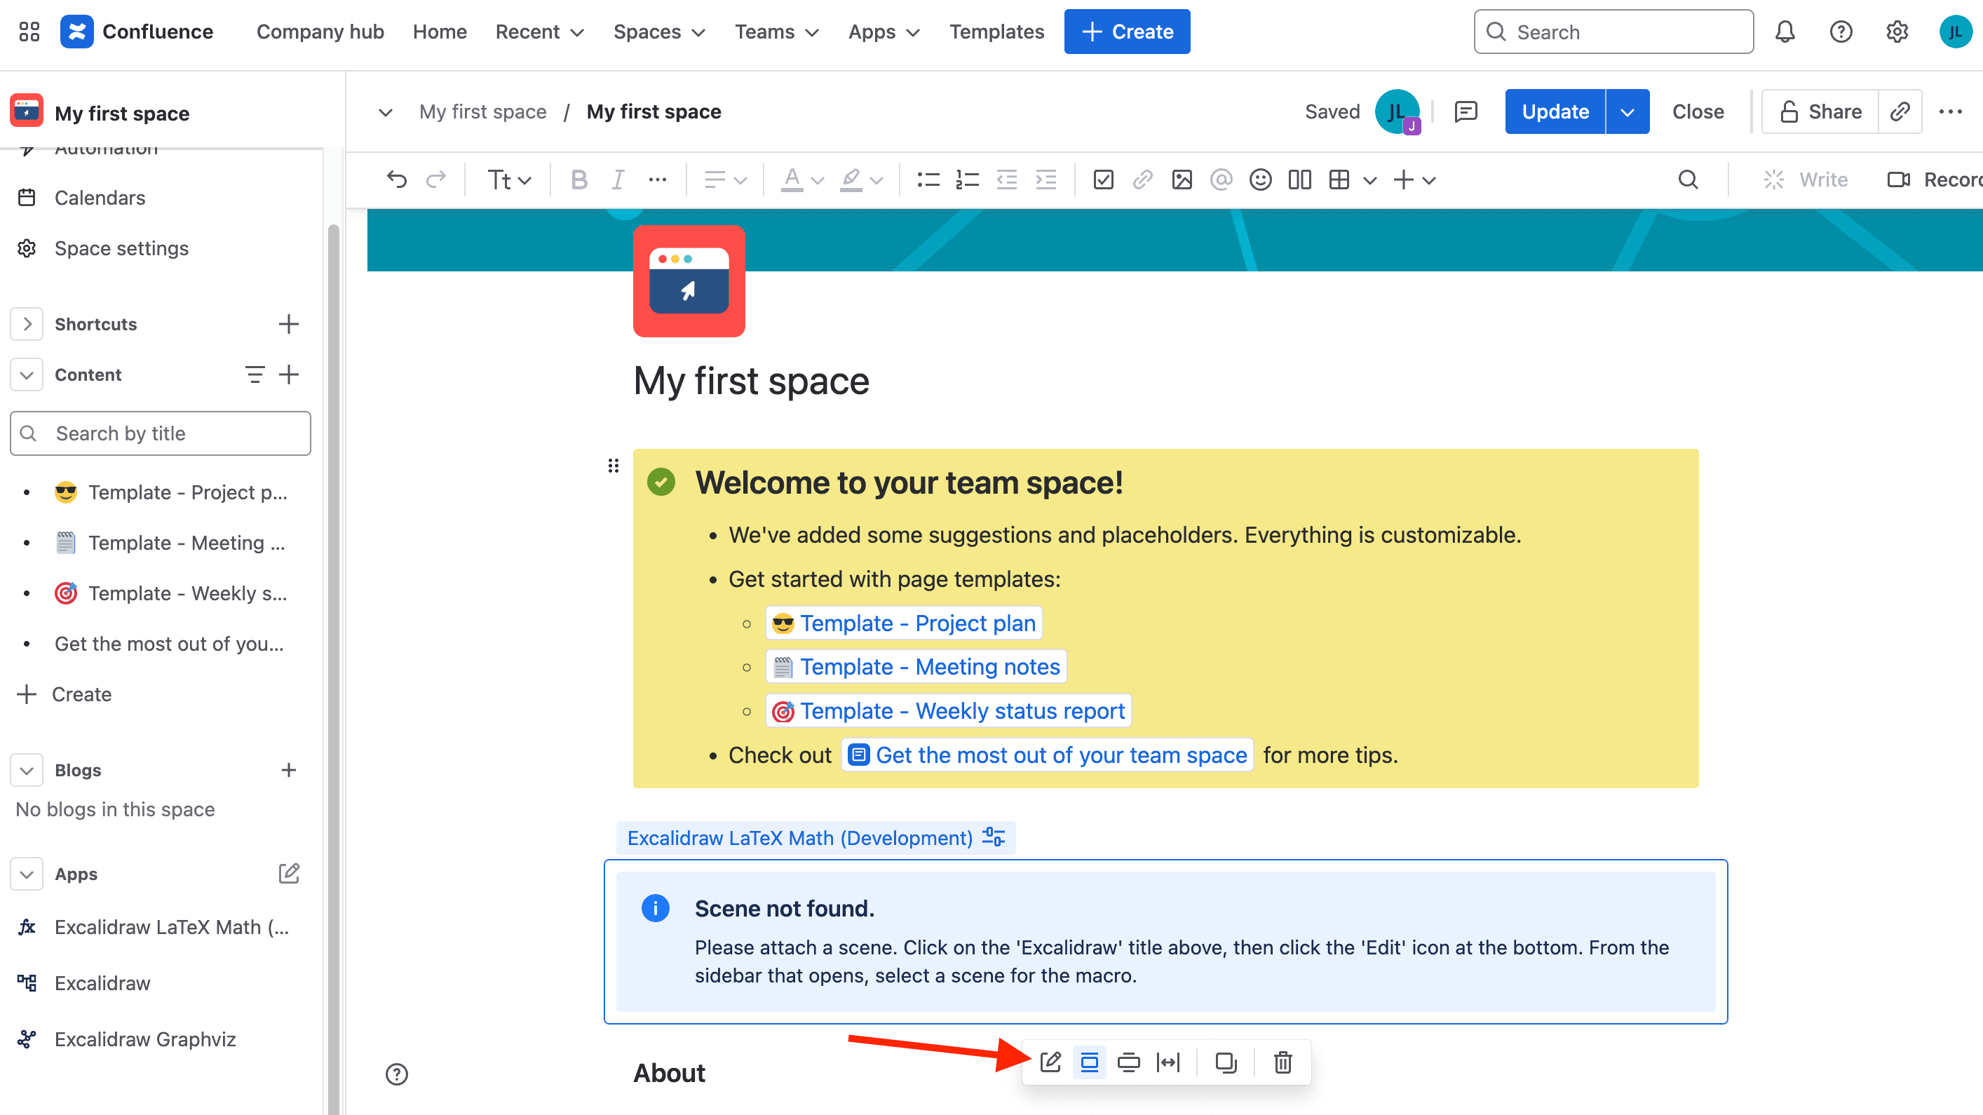Screen dimensions: 1983x1115
Task: Open the Spaces menu
Action: [659, 32]
